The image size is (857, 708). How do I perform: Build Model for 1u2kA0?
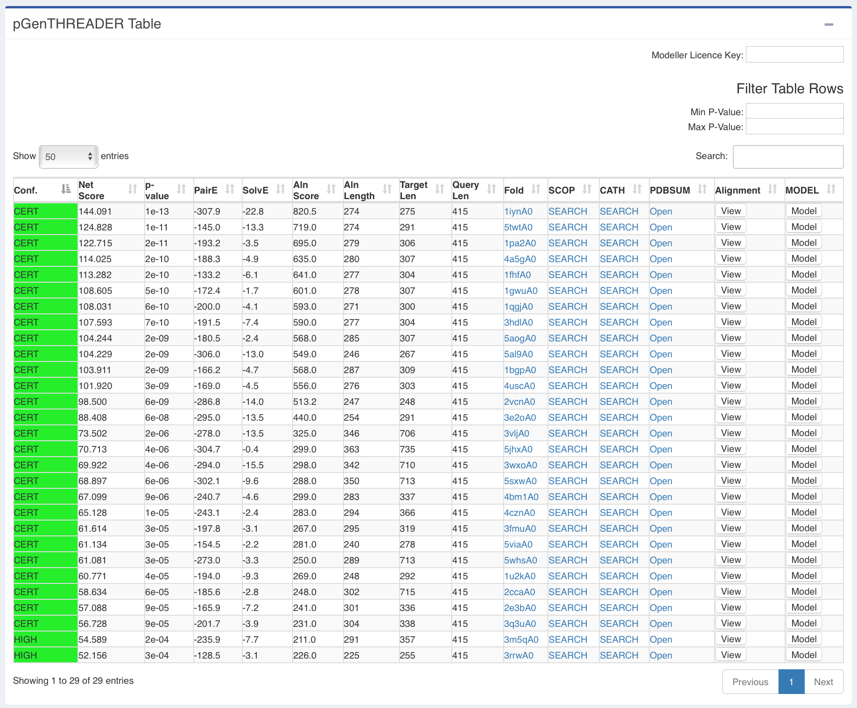[804, 576]
